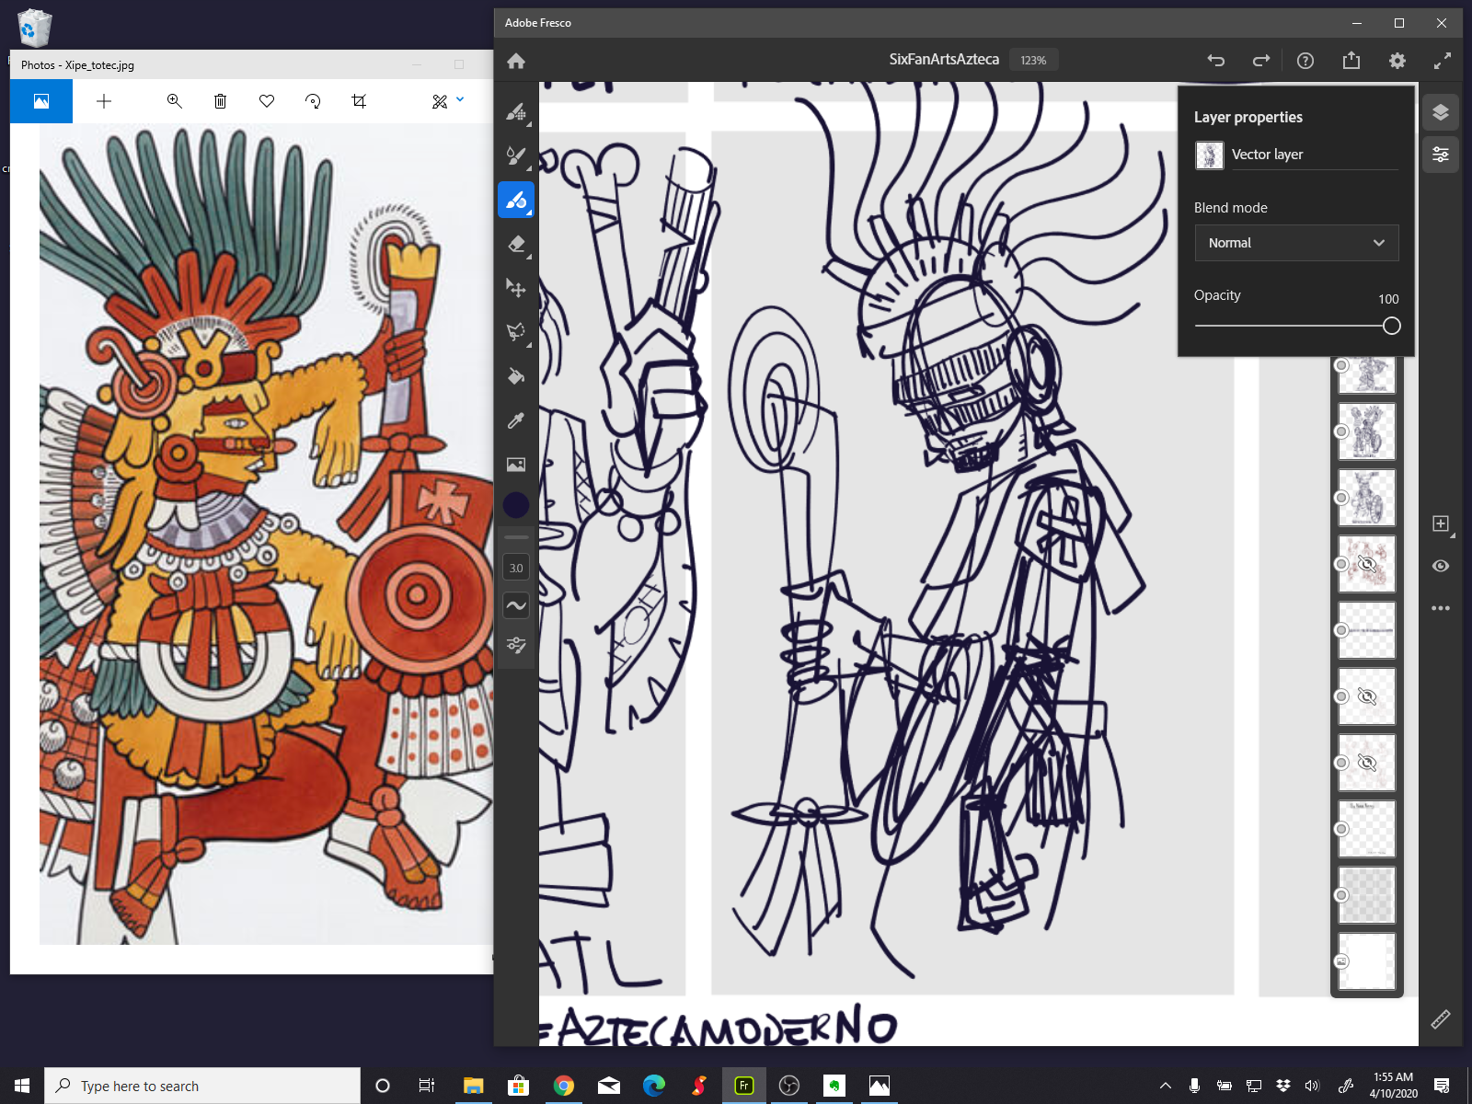Click the SixFanArtsAzteca document title
The image size is (1472, 1104).
944,59
